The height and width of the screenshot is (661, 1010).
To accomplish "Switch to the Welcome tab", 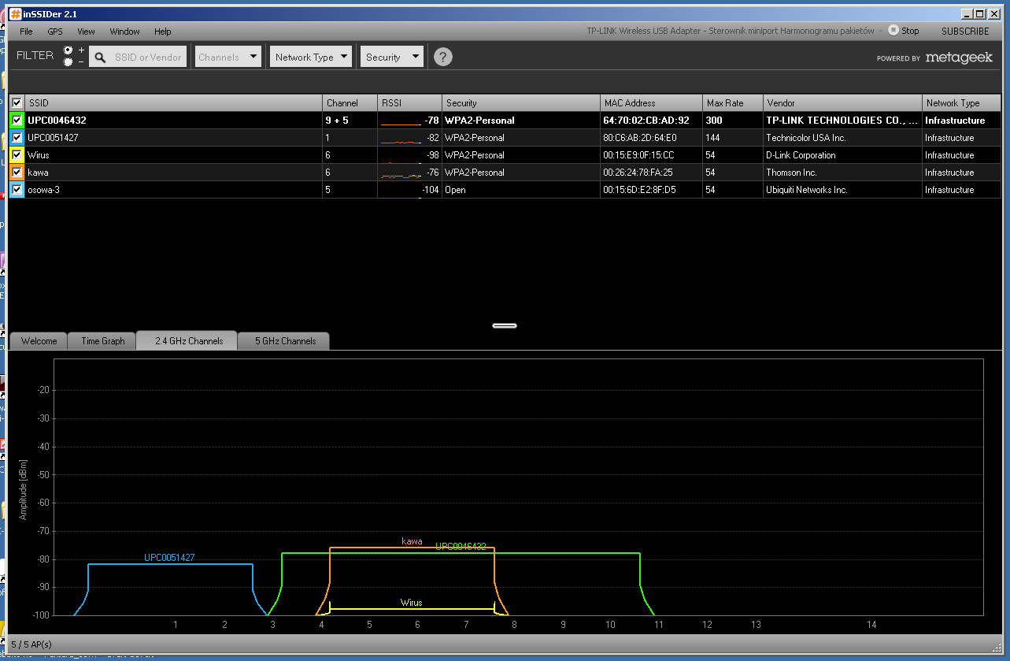I will 39,341.
